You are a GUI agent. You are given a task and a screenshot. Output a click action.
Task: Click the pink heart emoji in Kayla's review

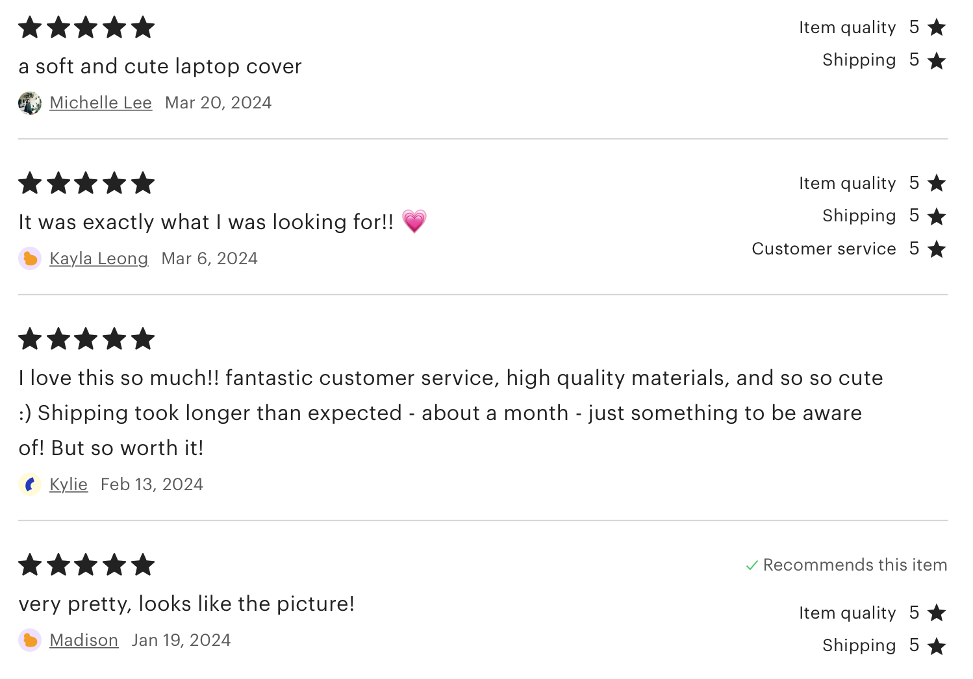point(414,221)
